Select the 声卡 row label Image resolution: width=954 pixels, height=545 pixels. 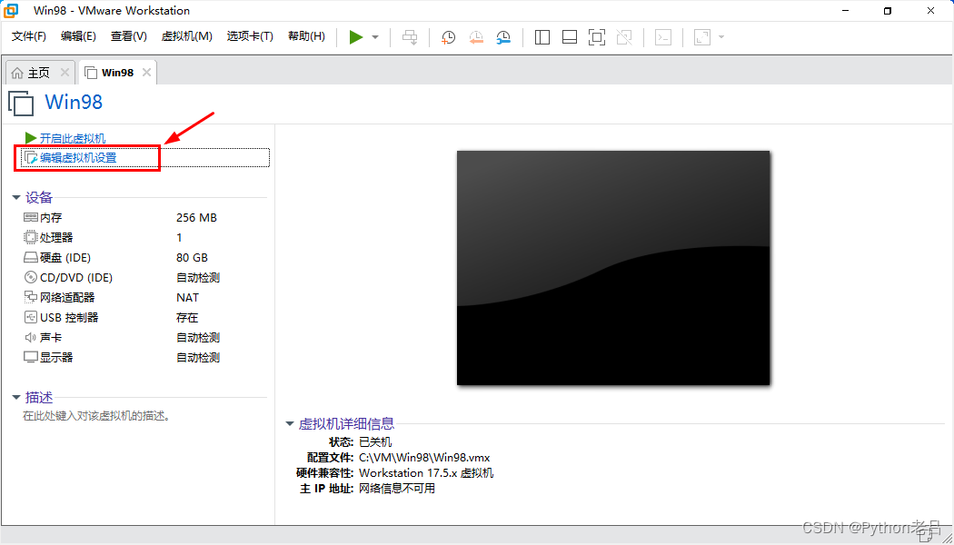(x=51, y=338)
